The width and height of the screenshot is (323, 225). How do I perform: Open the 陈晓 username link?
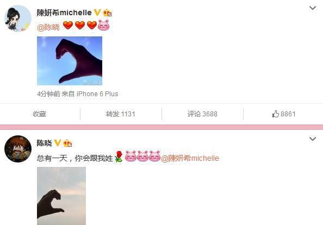(44, 143)
